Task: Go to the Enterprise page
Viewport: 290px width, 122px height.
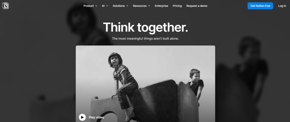Action: point(161,6)
